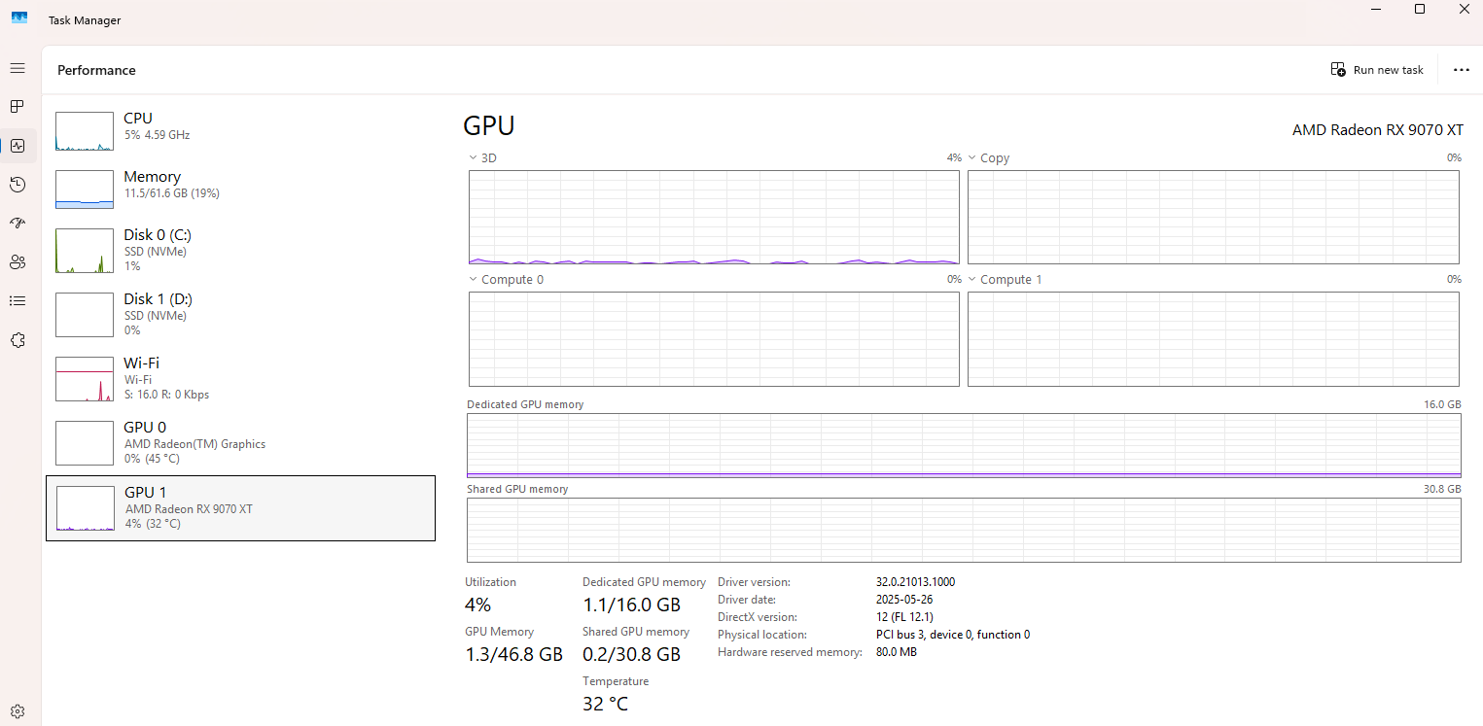Maximize the Task Manager window
The height and width of the screenshot is (726, 1483).
pyautogui.click(x=1420, y=9)
